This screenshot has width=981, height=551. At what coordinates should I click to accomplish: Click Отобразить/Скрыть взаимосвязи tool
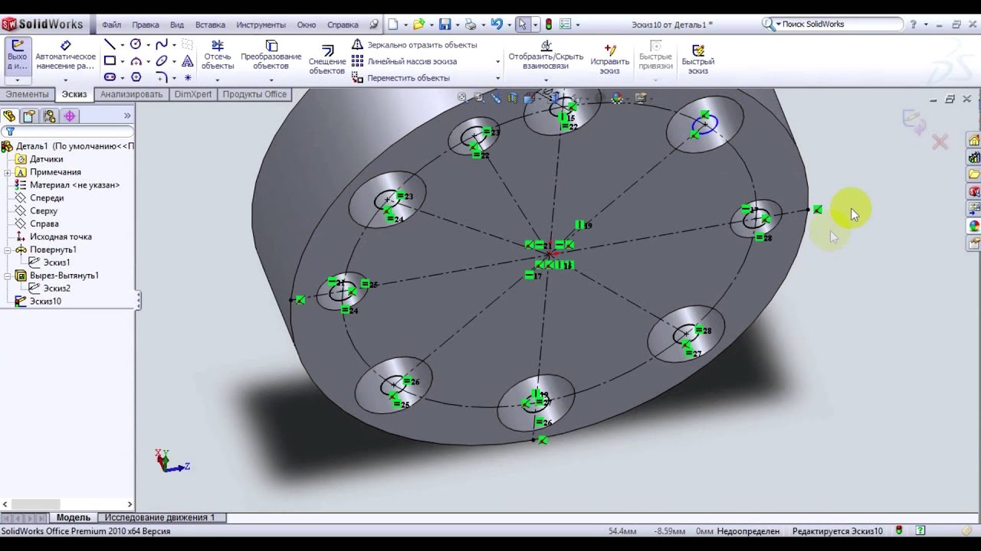(x=546, y=55)
